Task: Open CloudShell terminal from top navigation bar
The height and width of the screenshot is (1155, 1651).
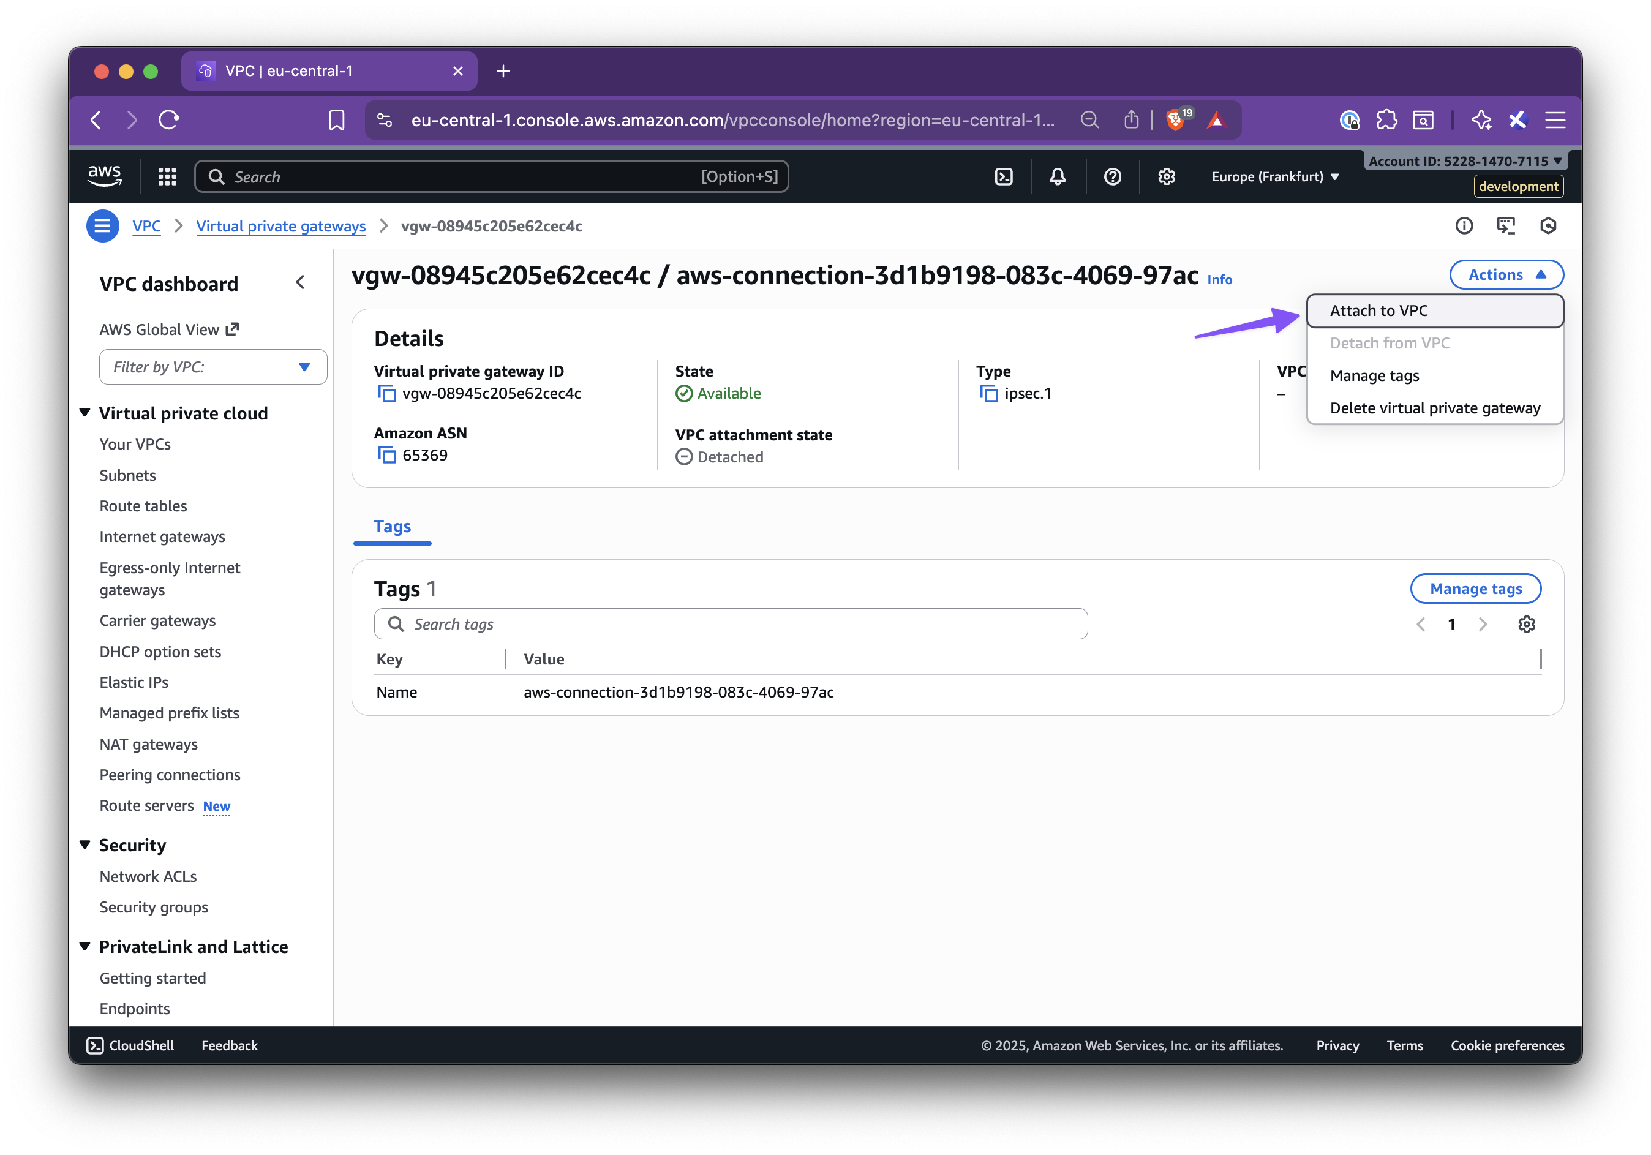Action: (x=1004, y=176)
